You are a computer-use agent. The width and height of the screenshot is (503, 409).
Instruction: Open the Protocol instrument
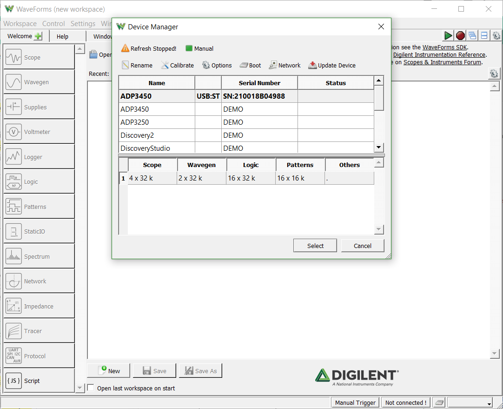click(39, 355)
